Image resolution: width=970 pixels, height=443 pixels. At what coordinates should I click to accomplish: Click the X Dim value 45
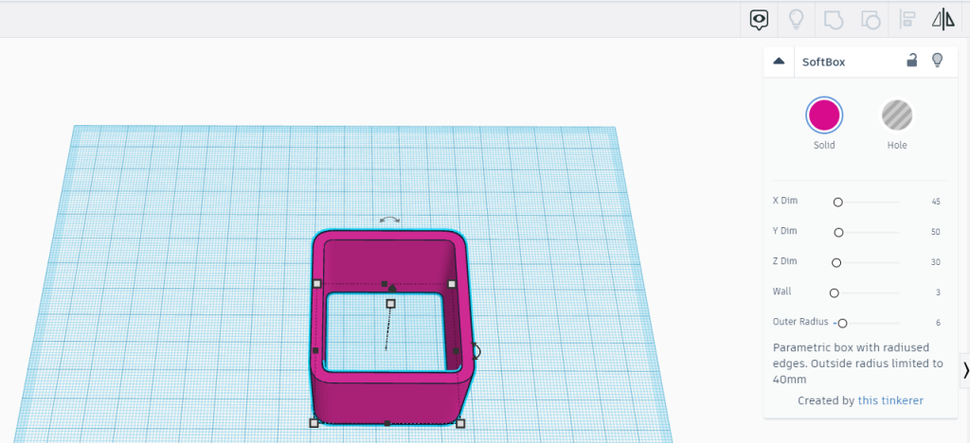pos(935,202)
